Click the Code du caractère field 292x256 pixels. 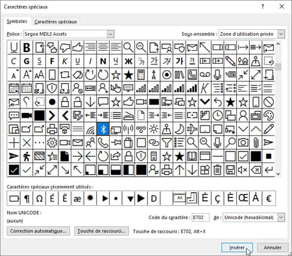201,217
